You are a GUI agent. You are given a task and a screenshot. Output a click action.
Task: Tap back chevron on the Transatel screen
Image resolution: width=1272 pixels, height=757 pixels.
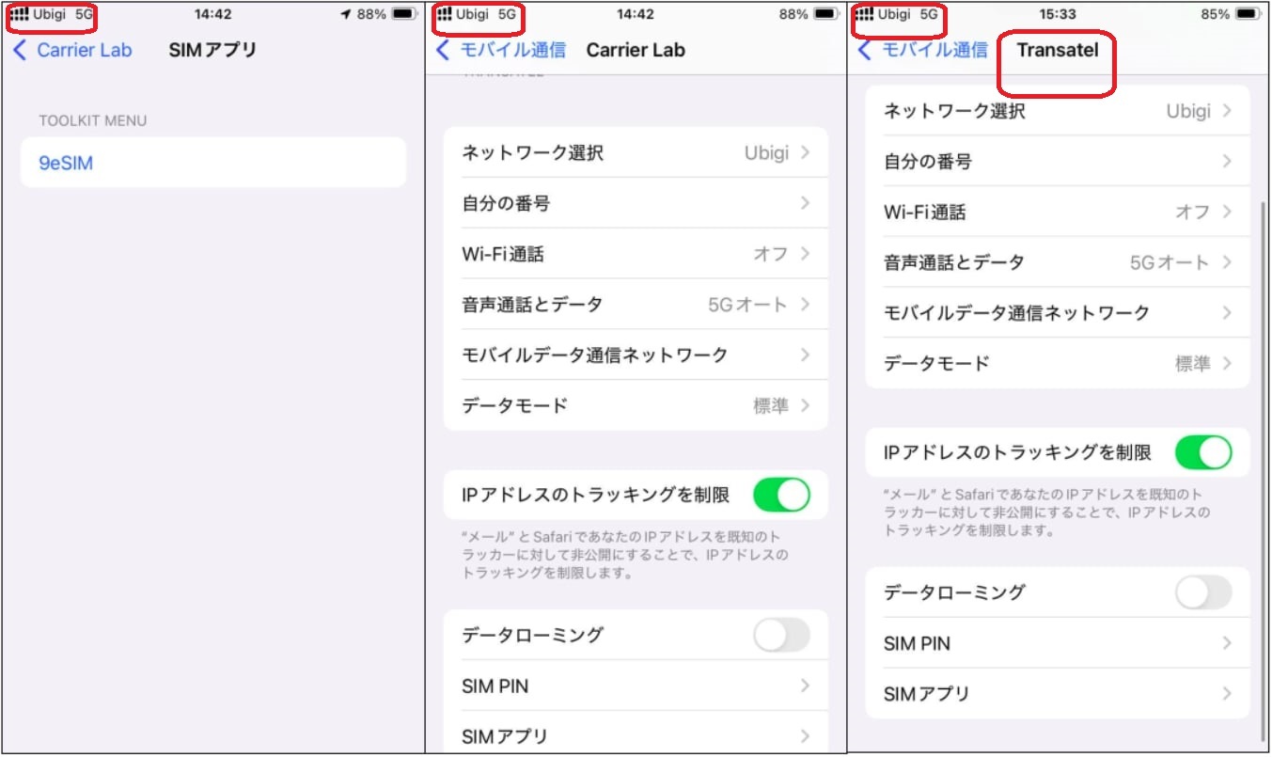(866, 50)
